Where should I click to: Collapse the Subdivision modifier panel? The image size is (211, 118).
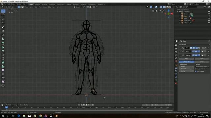tap(180, 55)
